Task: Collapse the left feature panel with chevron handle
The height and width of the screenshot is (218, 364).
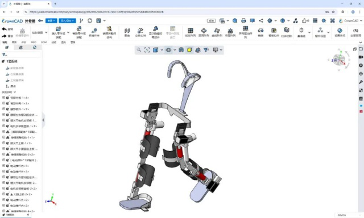Action: pos(43,120)
